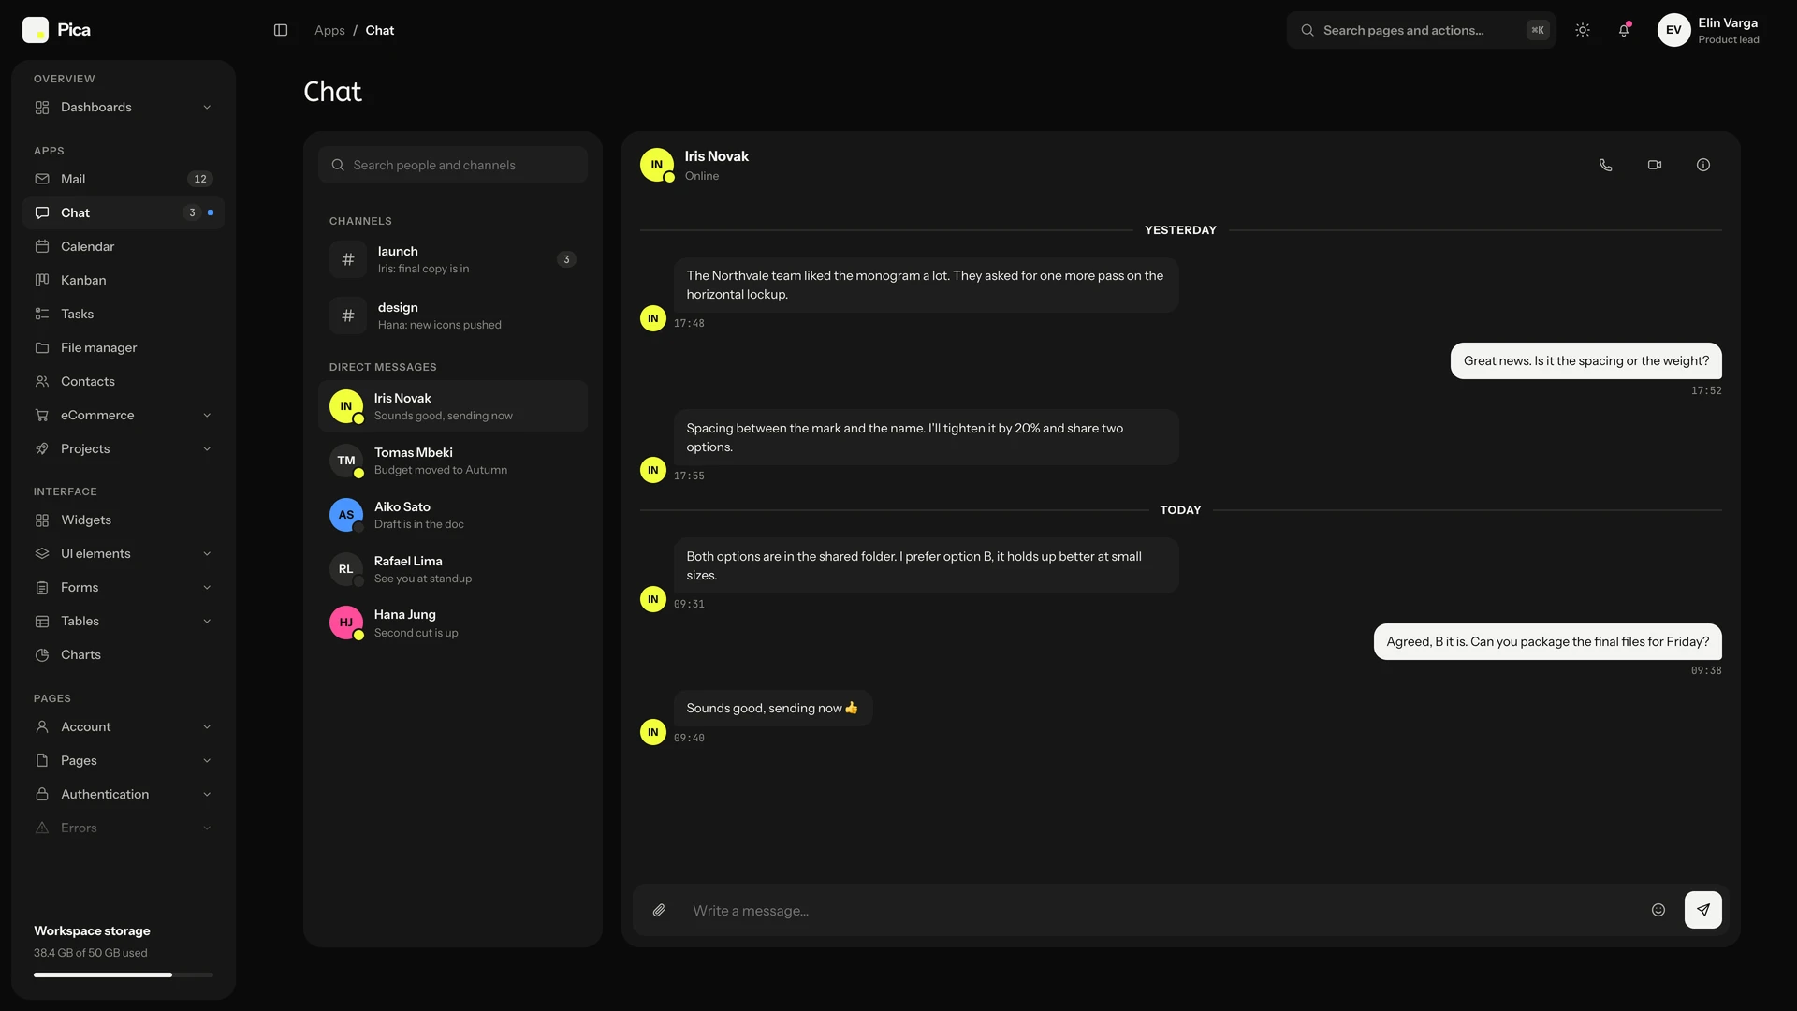Switch theme with the sun icon
The width and height of the screenshot is (1797, 1011).
pyautogui.click(x=1583, y=30)
